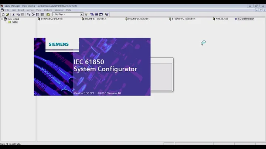Viewport: 266px width, 149px height.
Task: Open the Edit menu
Action: point(14,10)
